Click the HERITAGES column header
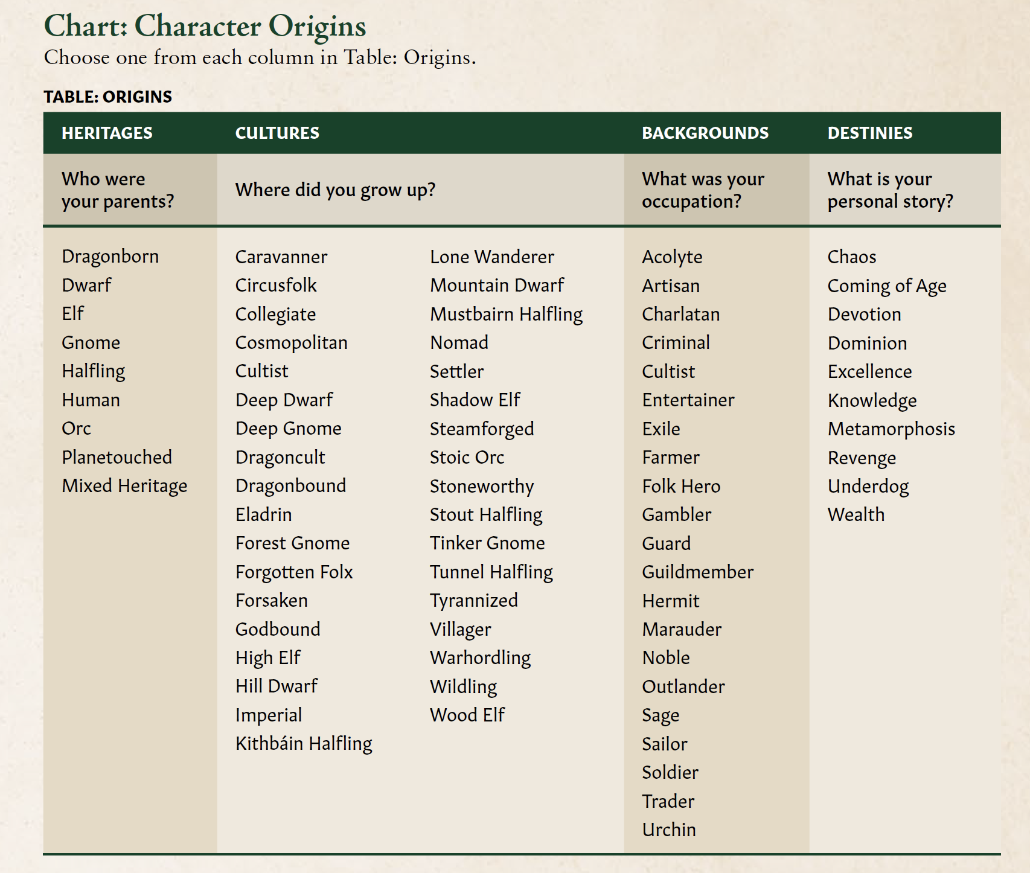 pyautogui.click(x=107, y=133)
